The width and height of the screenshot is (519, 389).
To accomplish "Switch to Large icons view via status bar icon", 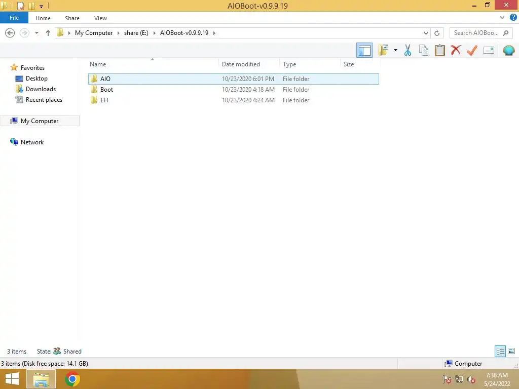I will [511, 351].
